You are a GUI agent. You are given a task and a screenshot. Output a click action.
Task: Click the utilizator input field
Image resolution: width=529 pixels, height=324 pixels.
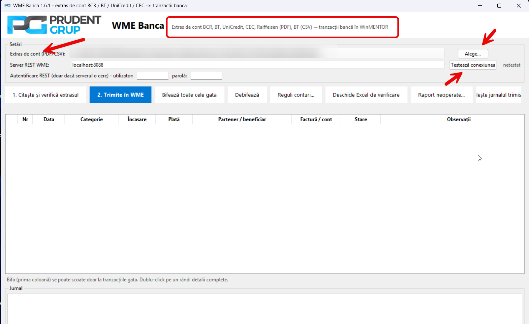pos(153,76)
